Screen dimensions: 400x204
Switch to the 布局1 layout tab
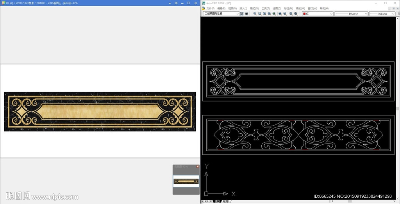click(225, 201)
